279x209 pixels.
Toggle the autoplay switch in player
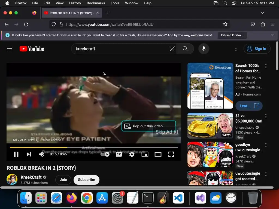[105, 154]
